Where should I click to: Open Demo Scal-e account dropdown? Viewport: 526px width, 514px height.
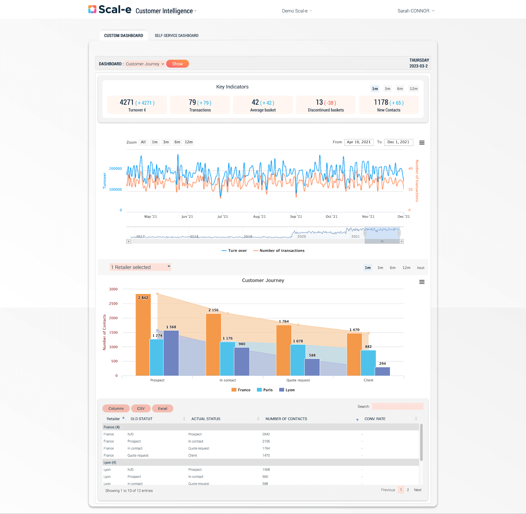click(297, 11)
